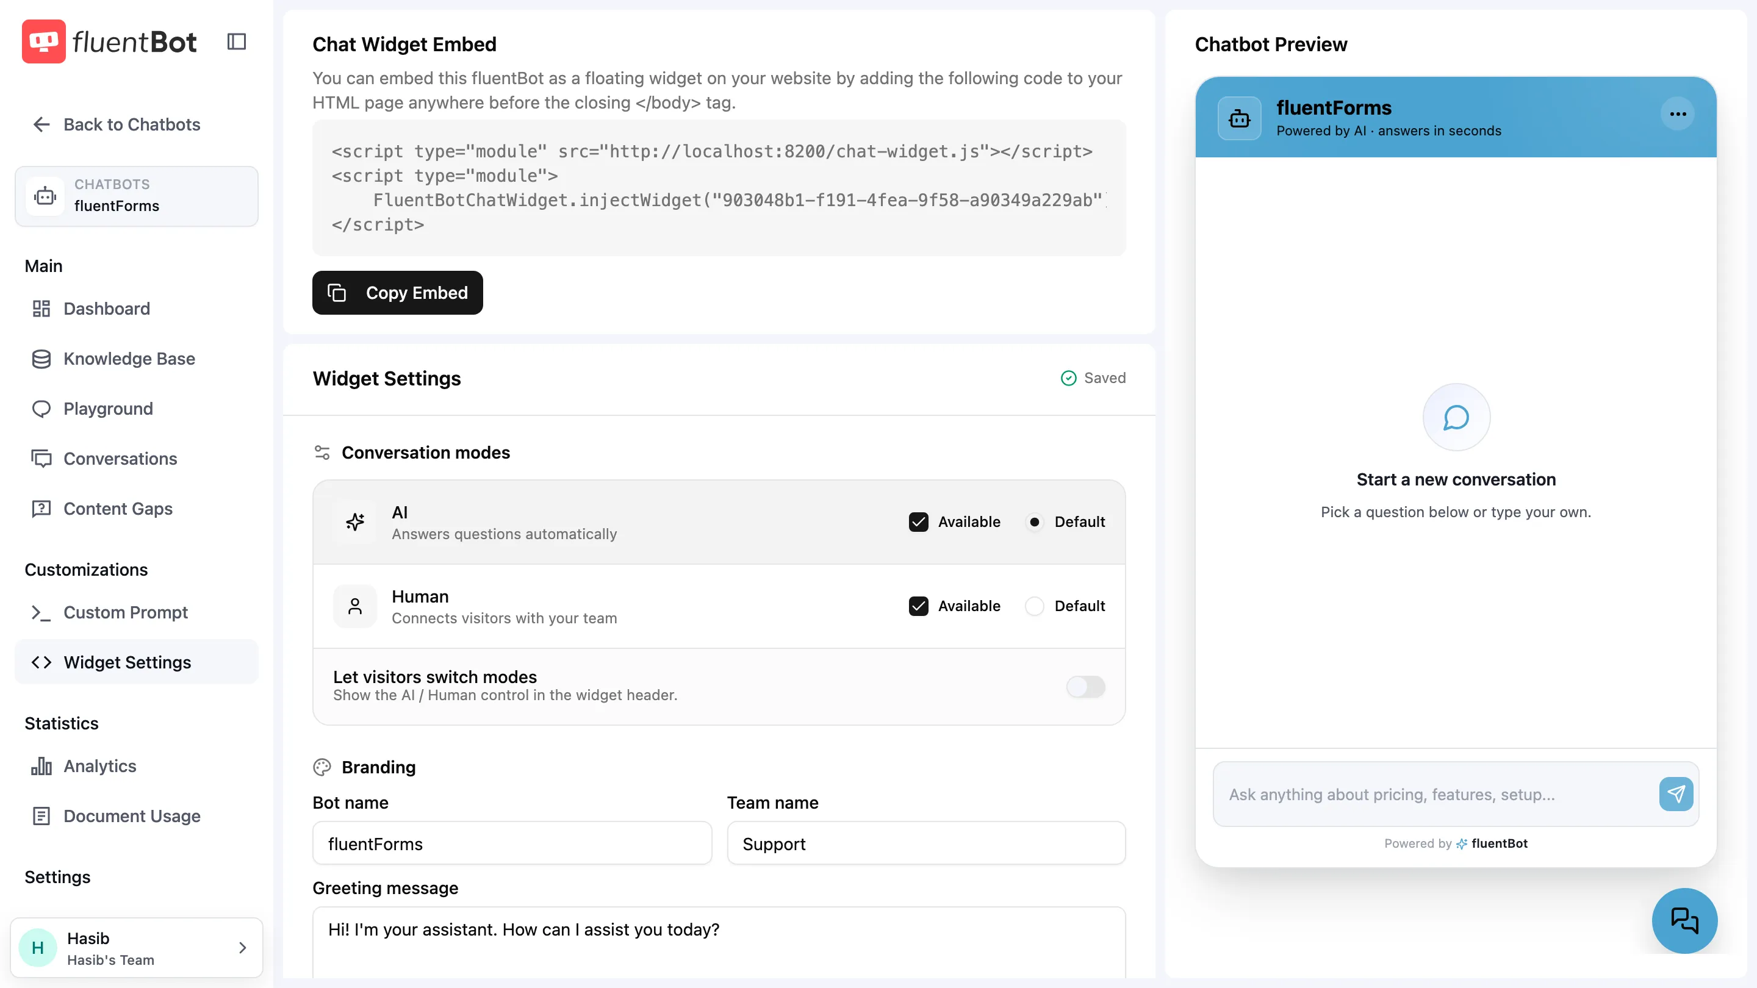Open Content Gaps page

137,509
